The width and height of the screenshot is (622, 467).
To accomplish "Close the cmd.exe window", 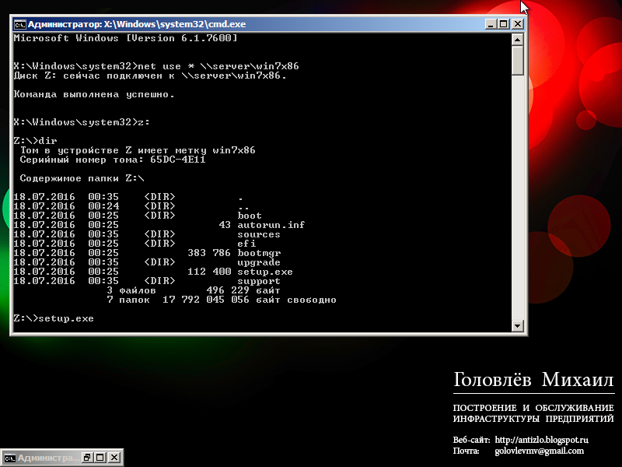I will click(518, 24).
